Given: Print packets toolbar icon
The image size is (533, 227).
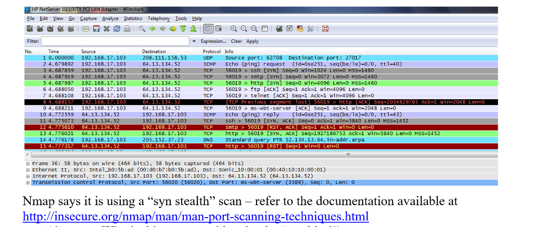Looking at the screenshot, I should 127,29.
